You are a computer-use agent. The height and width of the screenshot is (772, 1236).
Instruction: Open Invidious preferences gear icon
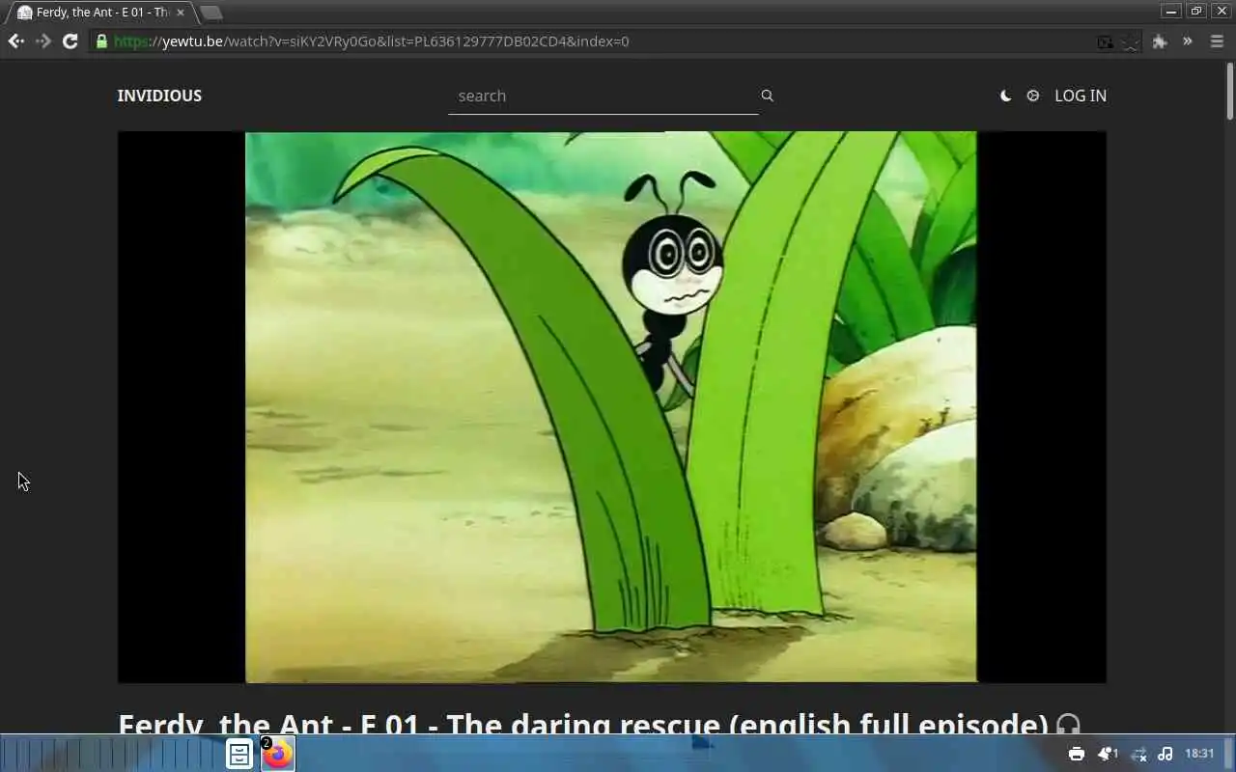coord(1033,96)
